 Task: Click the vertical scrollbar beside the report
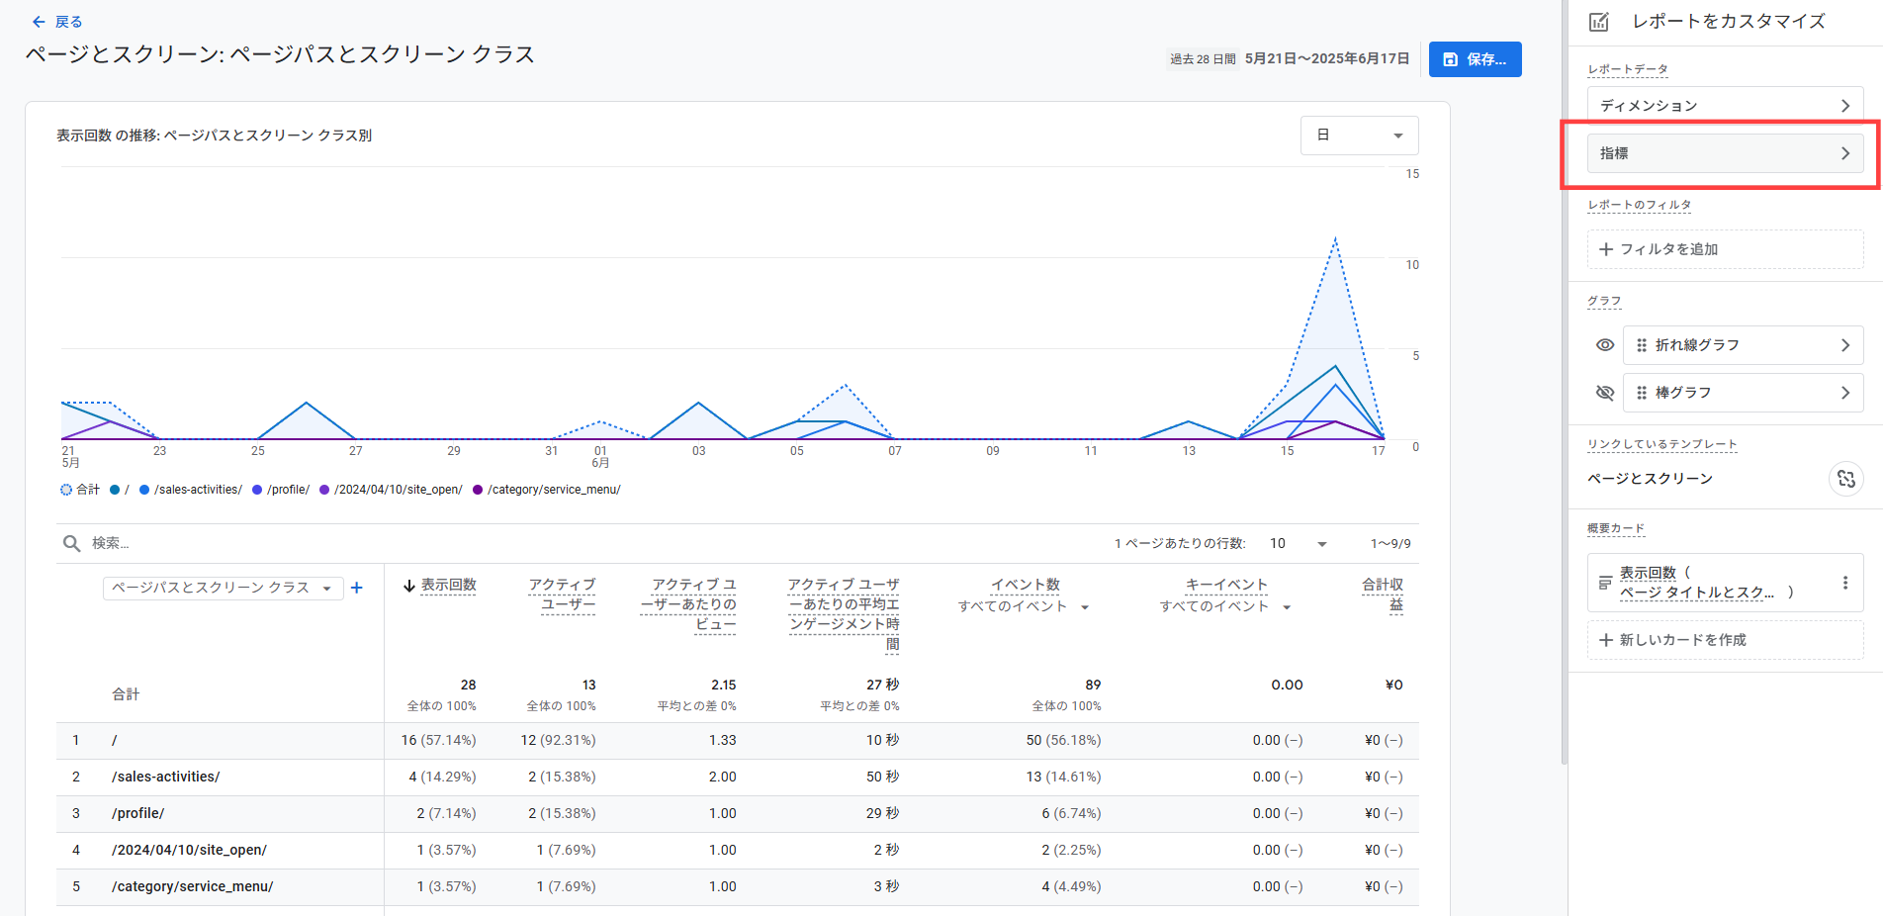pos(1564,382)
